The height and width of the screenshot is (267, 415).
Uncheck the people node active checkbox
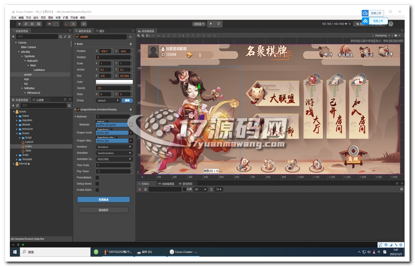[77, 37]
